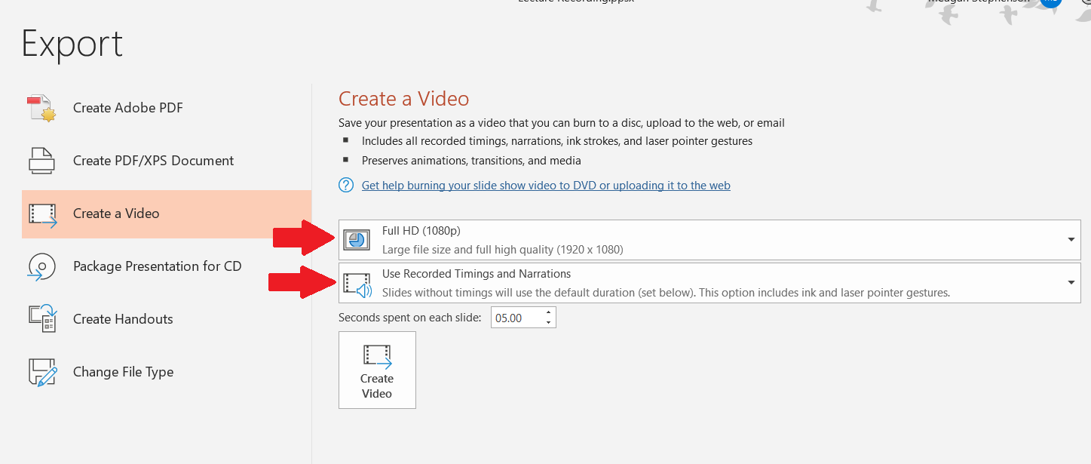Open help link about burning video to DVD
1091x464 pixels.
546,185
